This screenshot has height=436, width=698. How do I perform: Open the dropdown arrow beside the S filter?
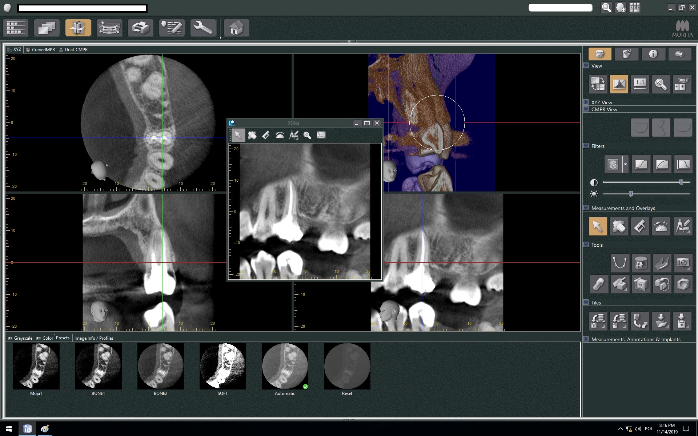tap(625, 165)
